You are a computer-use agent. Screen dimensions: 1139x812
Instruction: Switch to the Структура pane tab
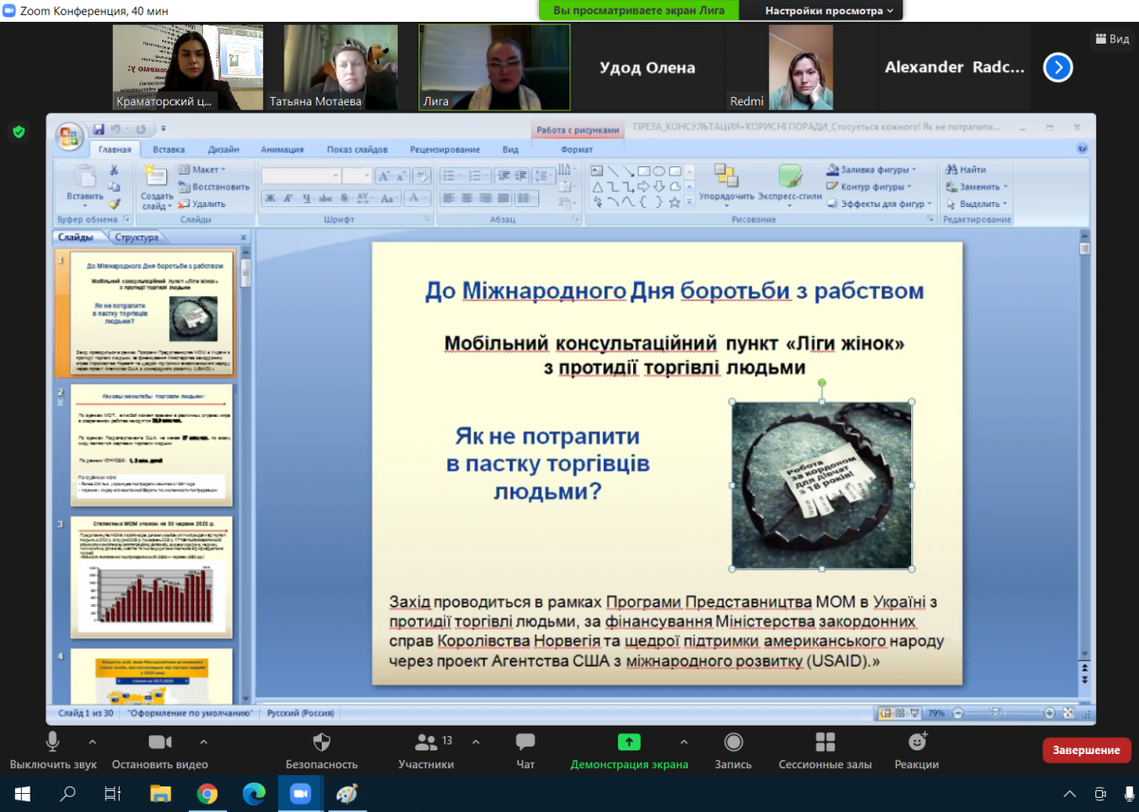click(137, 237)
